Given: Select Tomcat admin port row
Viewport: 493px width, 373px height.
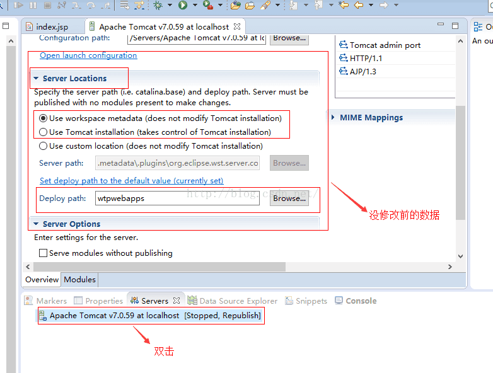Looking at the screenshot, I should pos(397,45).
